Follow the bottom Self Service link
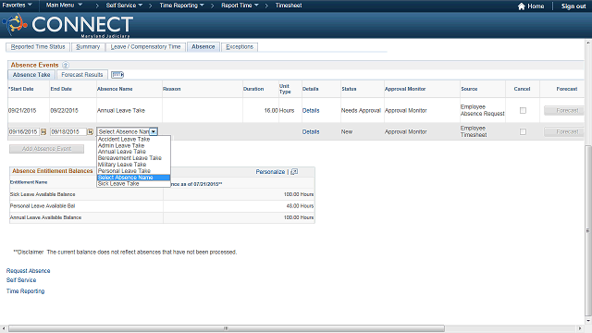 tap(21, 280)
